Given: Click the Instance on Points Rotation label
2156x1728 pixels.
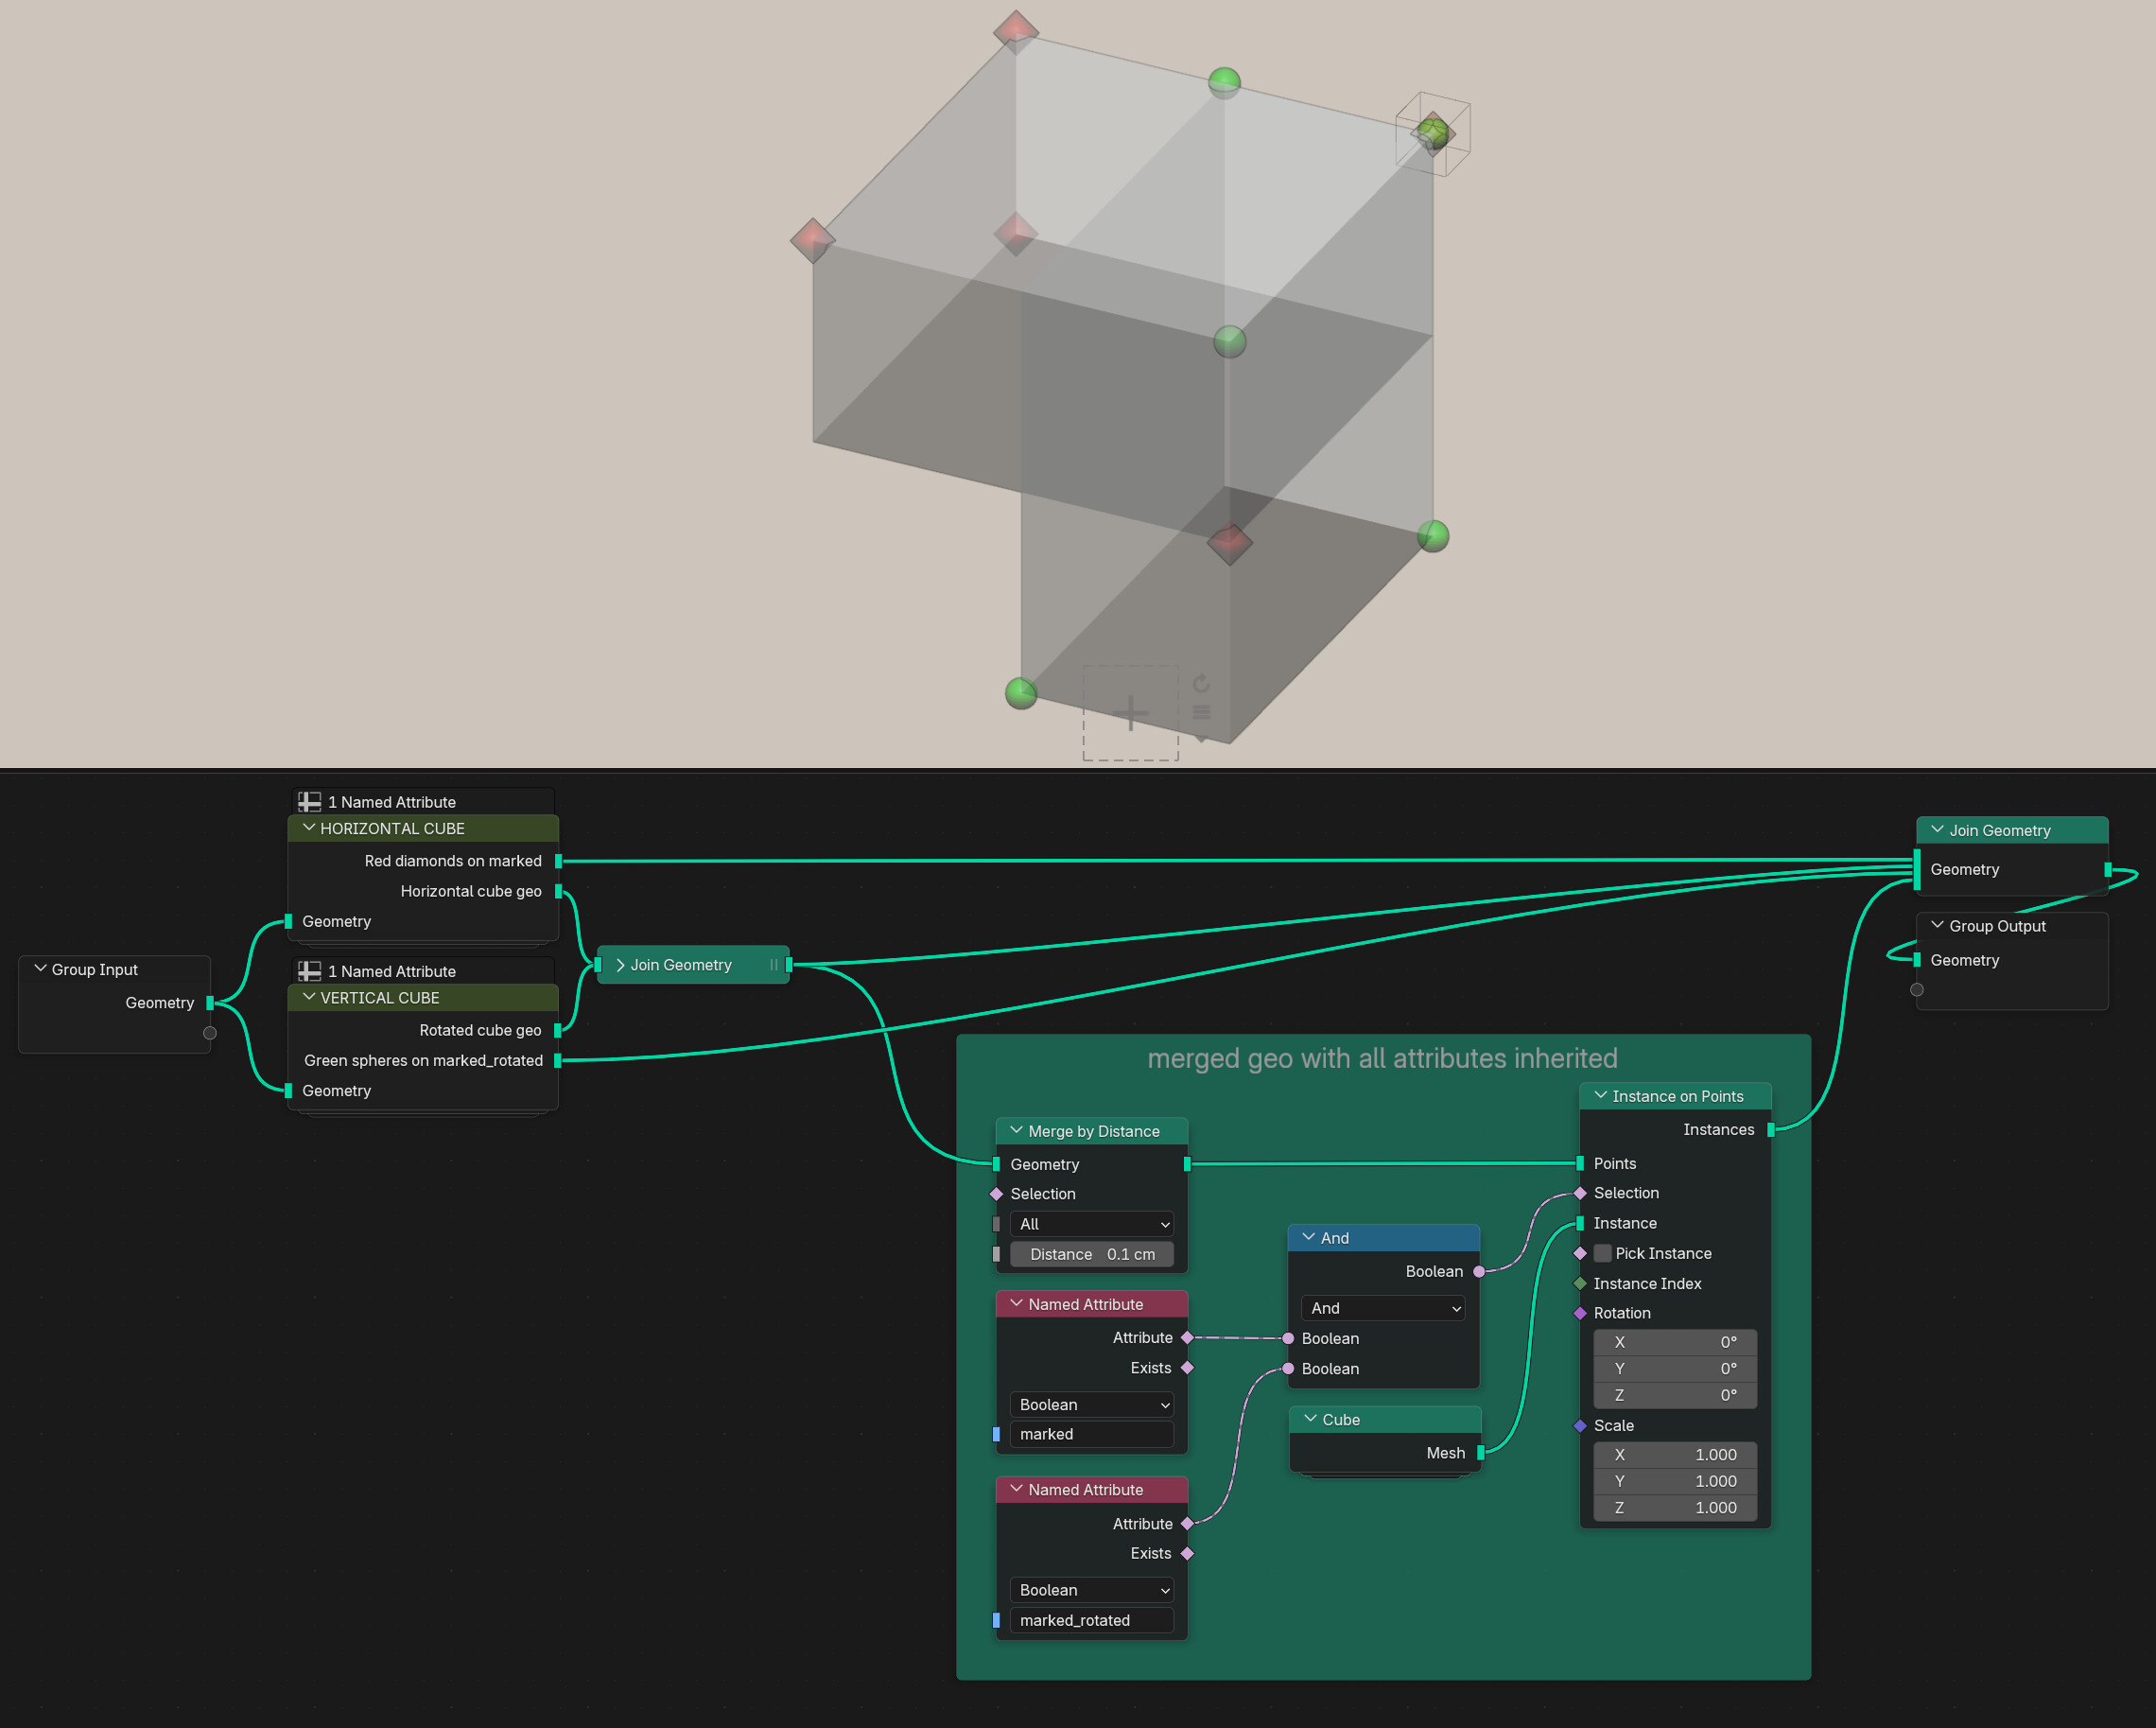Looking at the screenshot, I should point(1622,1313).
